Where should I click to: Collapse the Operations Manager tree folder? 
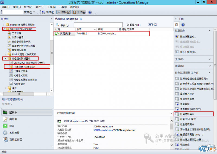pos(4,29)
